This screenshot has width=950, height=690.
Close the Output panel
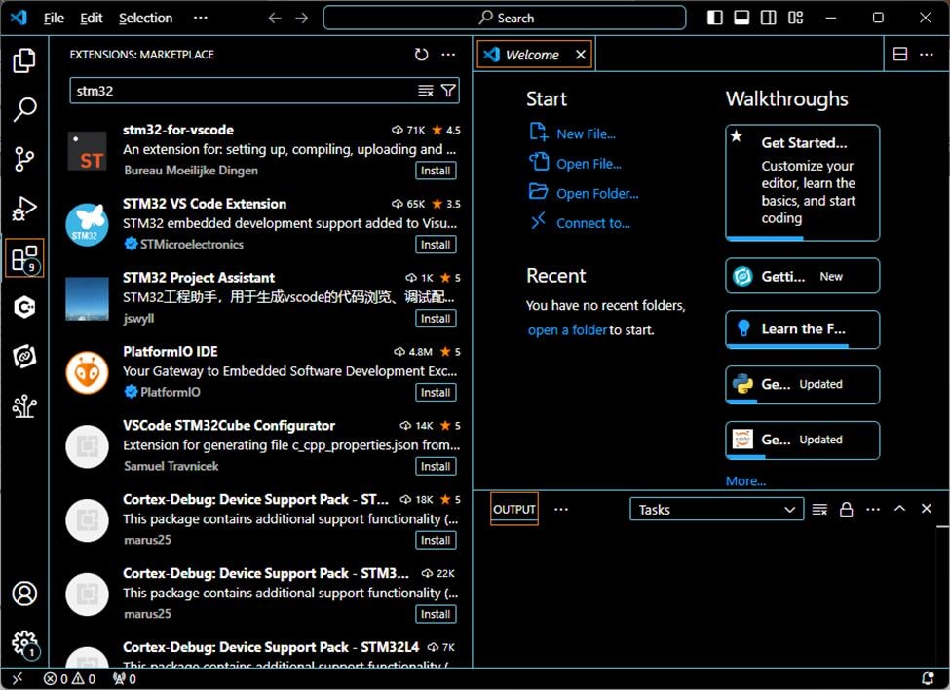point(927,509)
